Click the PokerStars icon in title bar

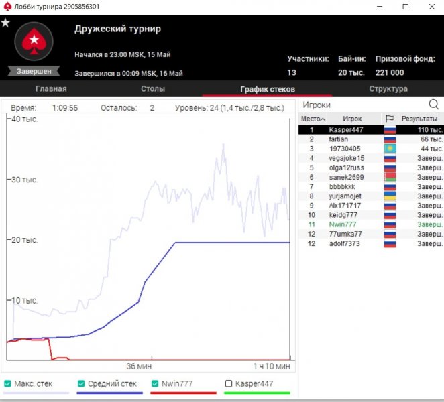click(x=7, y=7)
